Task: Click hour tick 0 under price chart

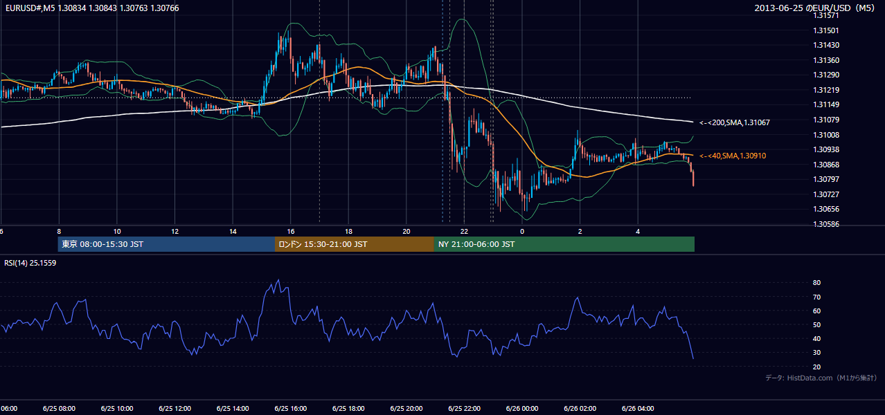Action: coord(523,232)
